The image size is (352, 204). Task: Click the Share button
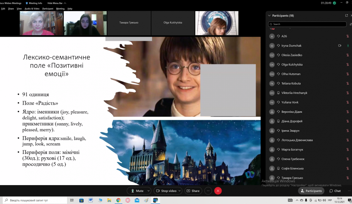pyautogui.click(x=193, y=191)
